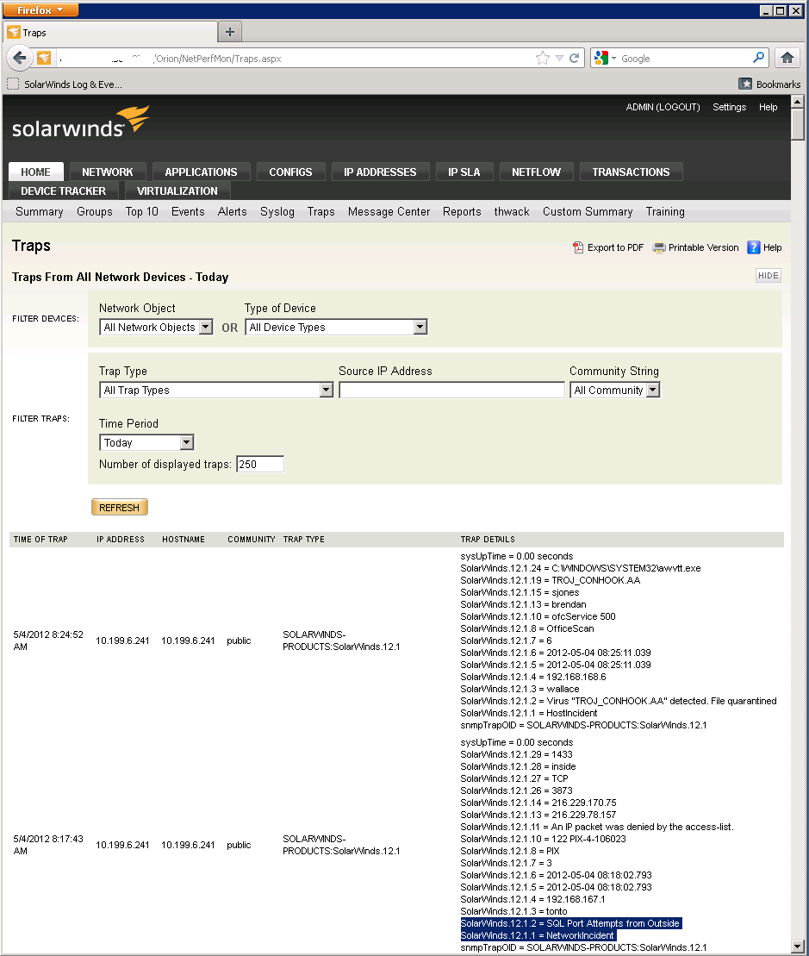Select the HOME tab

36,172
